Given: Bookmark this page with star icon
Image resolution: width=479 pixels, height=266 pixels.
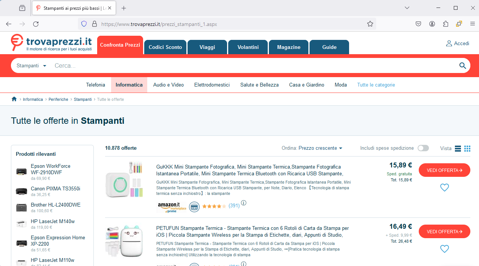Looking at the screenshot, I should point(370,24).
